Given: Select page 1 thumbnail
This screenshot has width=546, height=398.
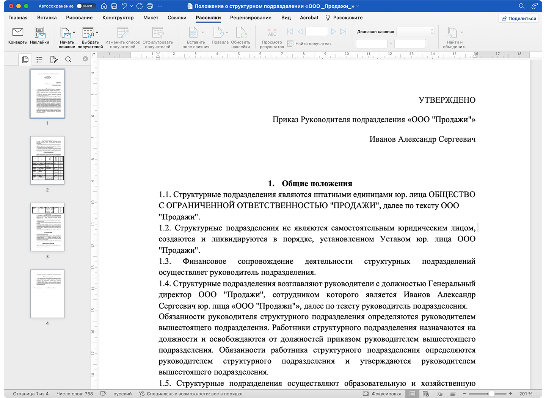Looking at the screenshot, I should pyautogui.click(x=47, y=94).
